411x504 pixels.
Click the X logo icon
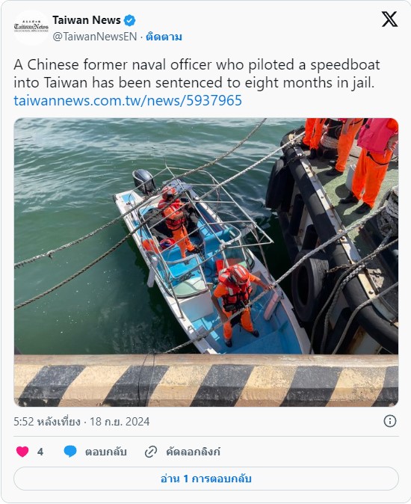pyautogui.click(x=389, y=19)
